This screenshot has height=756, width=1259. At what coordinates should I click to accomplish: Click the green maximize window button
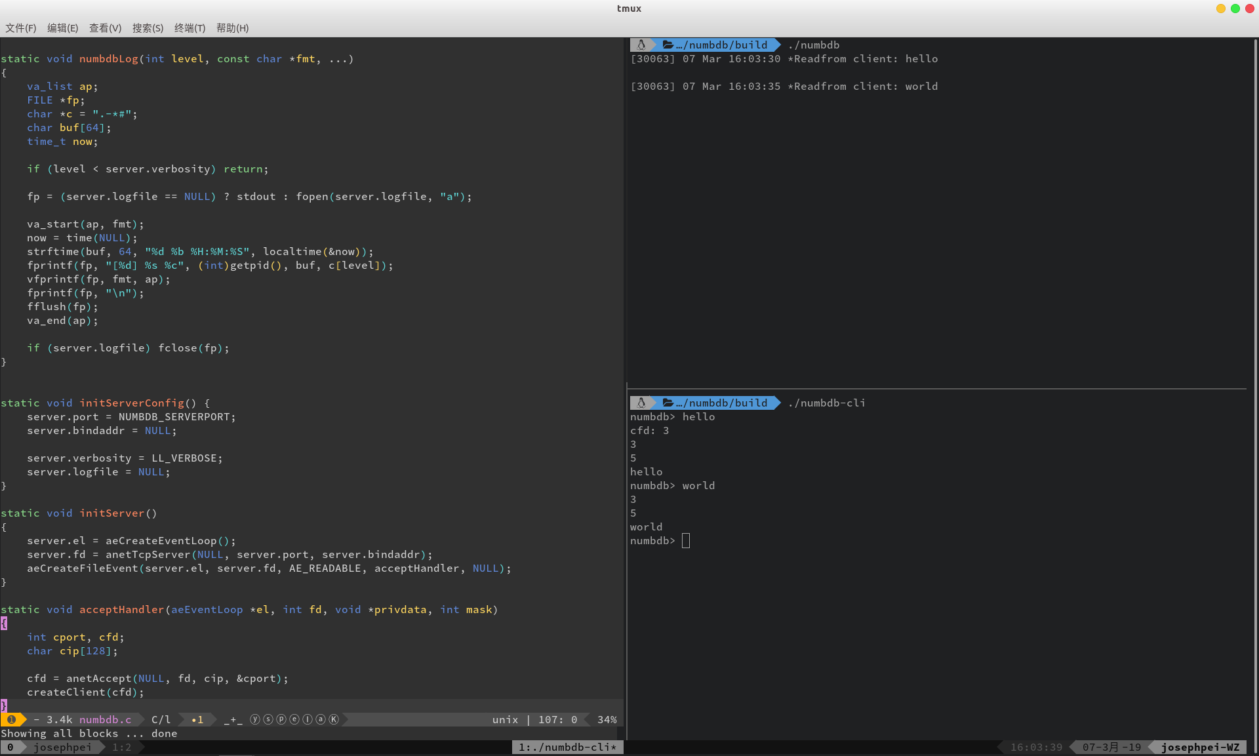[1235, 9]
